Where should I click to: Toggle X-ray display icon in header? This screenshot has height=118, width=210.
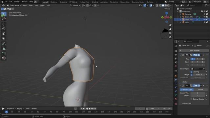pyautogui.click(x=157, y=6)
